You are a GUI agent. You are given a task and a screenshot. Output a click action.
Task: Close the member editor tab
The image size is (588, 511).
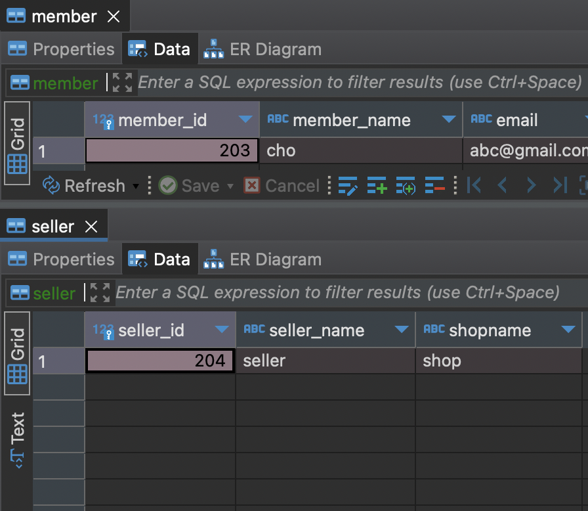coord(114,16)
